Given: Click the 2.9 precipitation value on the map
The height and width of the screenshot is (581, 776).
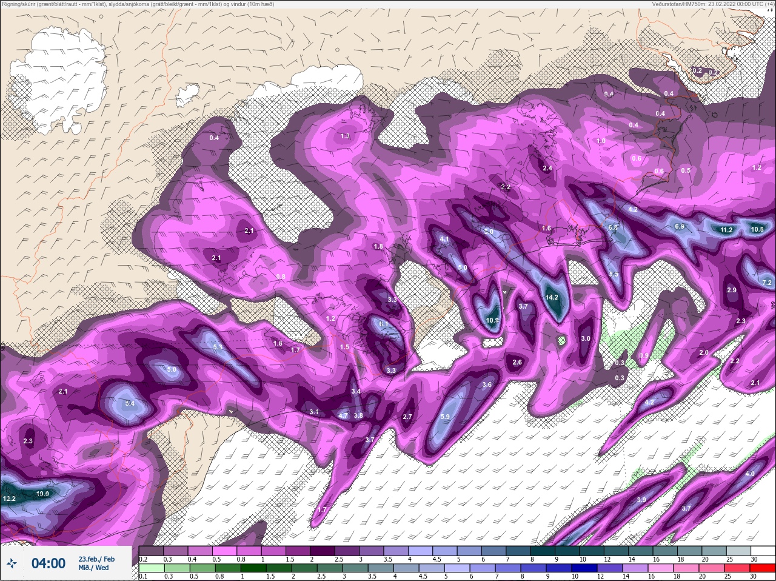Looking at the screenshot, I should pyautogui.click(x=732, y=290).
